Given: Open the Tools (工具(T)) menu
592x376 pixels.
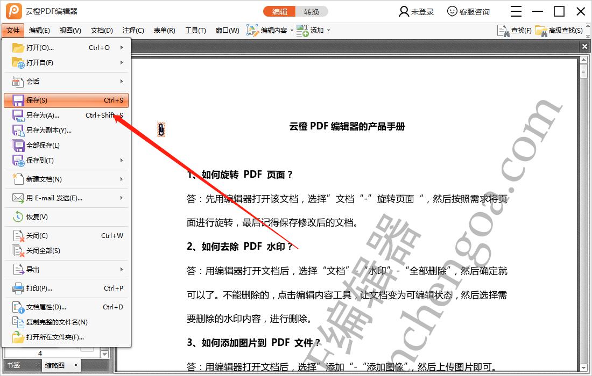Looking at the screenshot, I should tap(195, 31).
